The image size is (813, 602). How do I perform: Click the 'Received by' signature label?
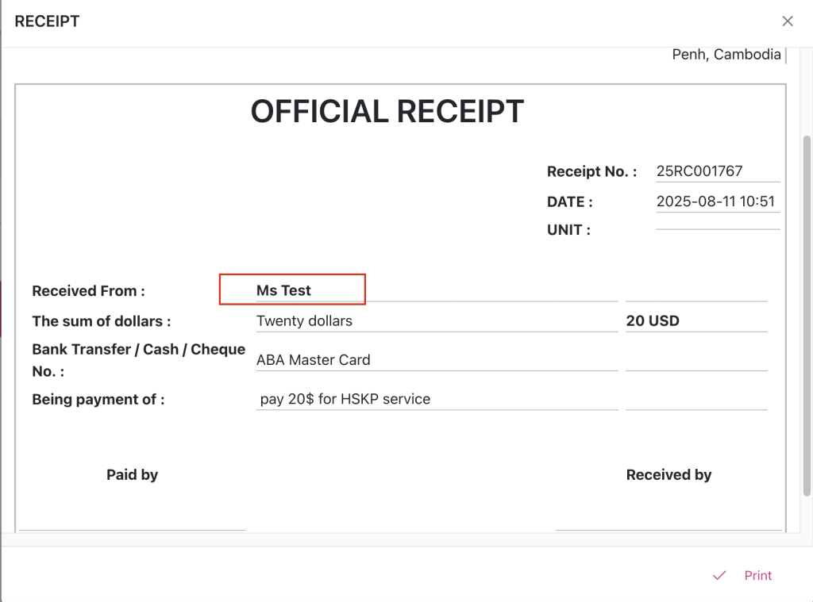coord(669,475)
